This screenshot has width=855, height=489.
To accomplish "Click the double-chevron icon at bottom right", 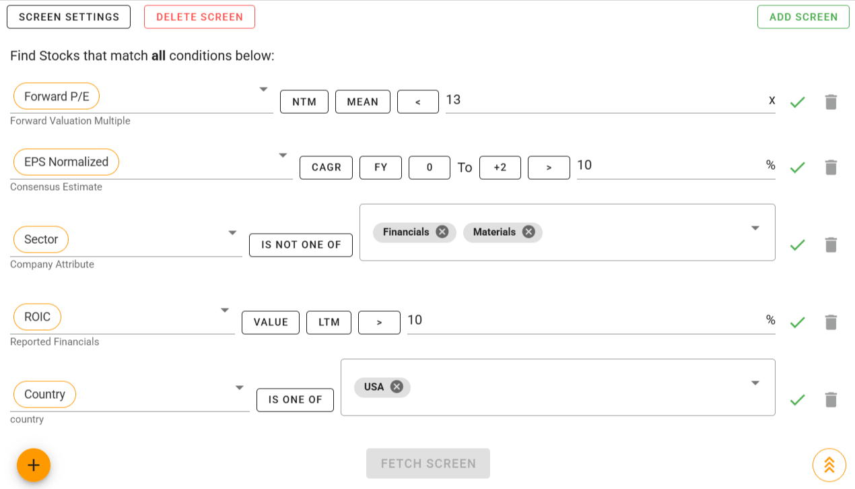I will click(x=829, y=465).
